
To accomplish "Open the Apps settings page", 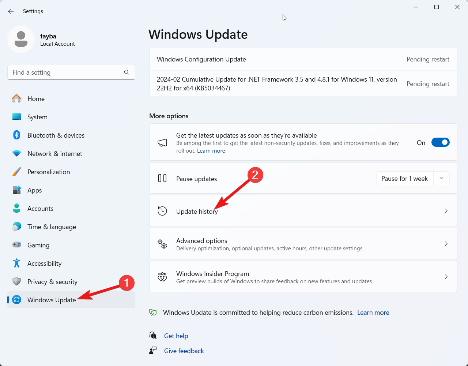I will click(35, 190).
